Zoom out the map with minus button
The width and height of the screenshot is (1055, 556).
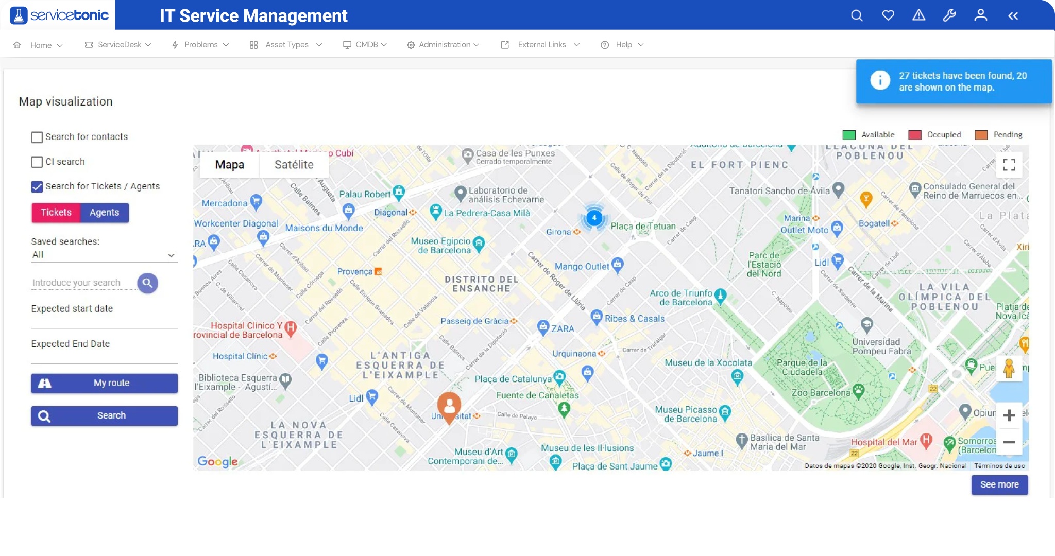tap(1009, 442)
